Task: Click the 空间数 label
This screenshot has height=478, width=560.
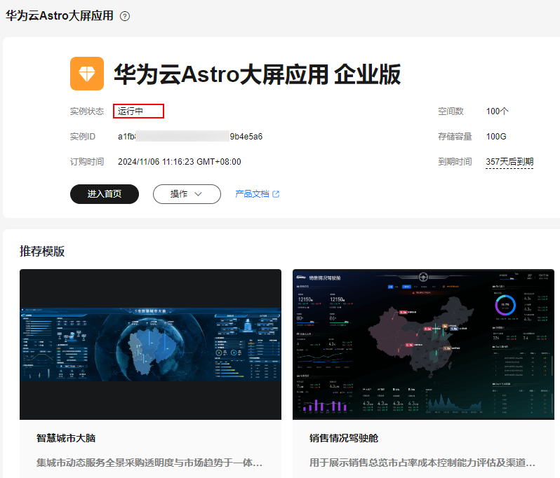Action: pos(451,111)
